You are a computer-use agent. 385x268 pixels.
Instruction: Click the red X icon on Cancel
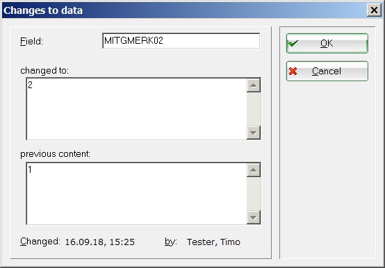[293, 72]
